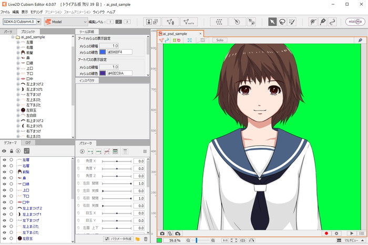
Task: Expand the 前髪 item in project tree
Action: tap(18, 53)
